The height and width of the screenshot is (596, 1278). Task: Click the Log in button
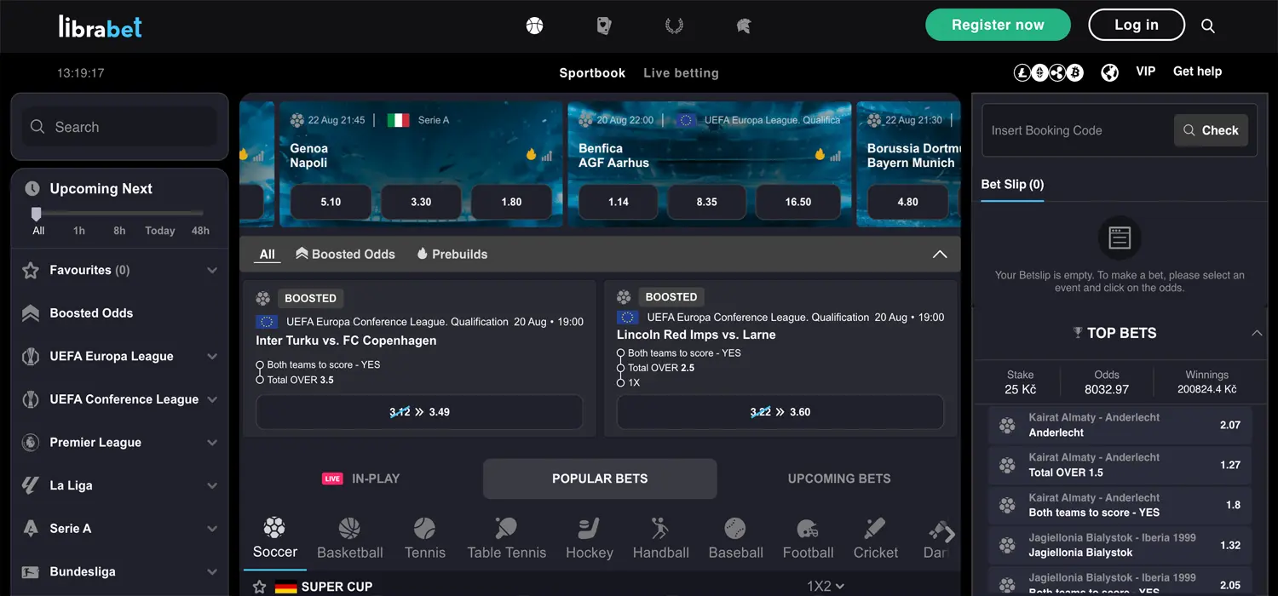point(1137,26)
